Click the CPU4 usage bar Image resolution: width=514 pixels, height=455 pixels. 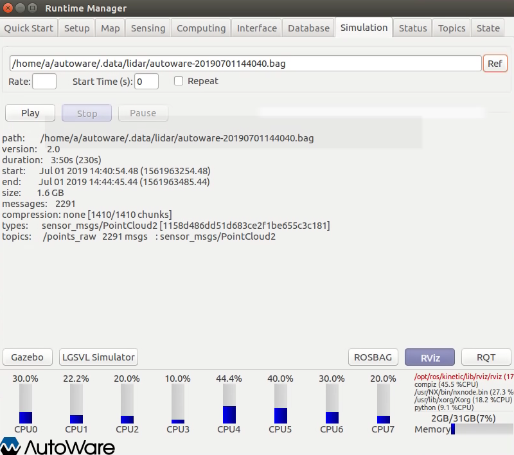229,404
